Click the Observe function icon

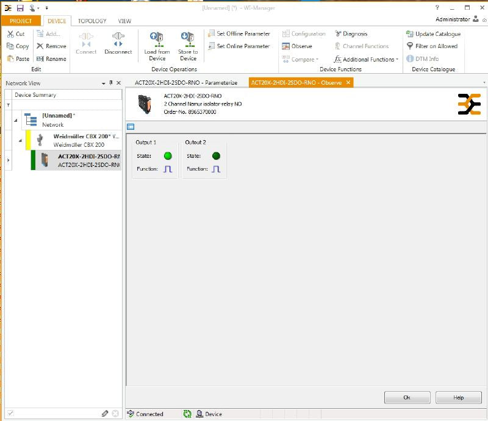point(285,46)
